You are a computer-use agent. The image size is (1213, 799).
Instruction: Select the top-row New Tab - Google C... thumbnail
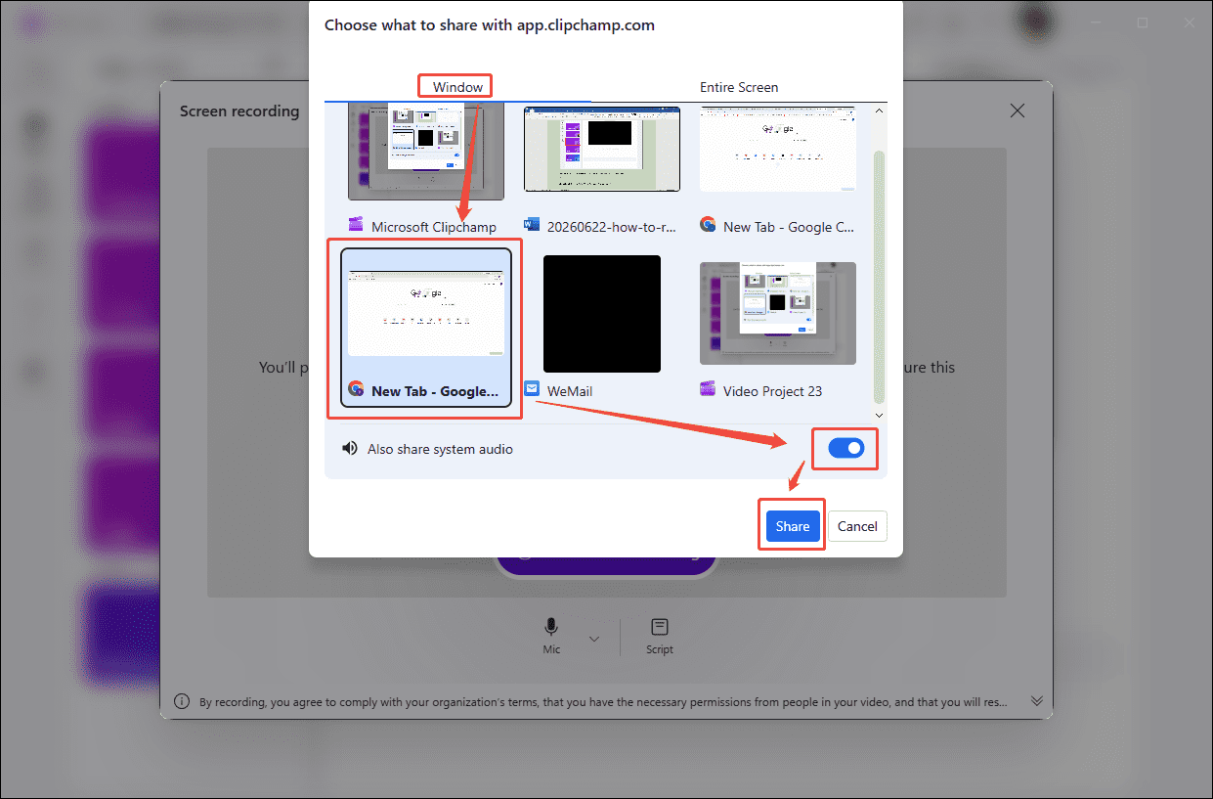(778, 149)
